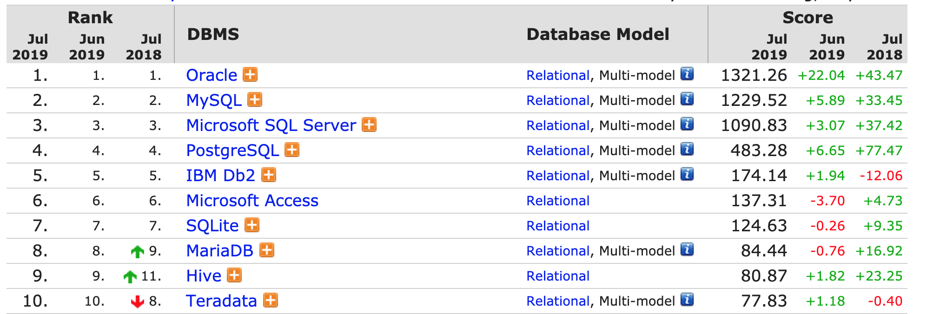Open the MySQL DBMS link
This screenshot has height=314, width=927.
214,100
